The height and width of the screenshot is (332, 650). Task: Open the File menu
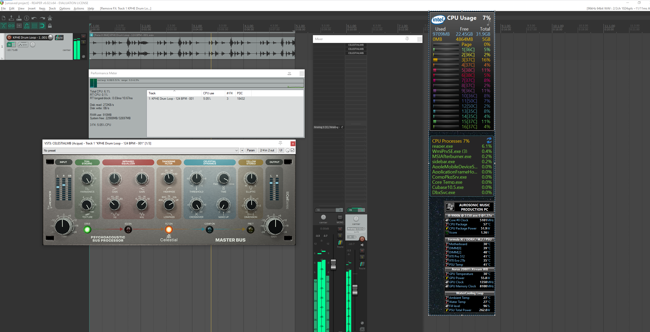pyautogui.click(x=3, y=8)
